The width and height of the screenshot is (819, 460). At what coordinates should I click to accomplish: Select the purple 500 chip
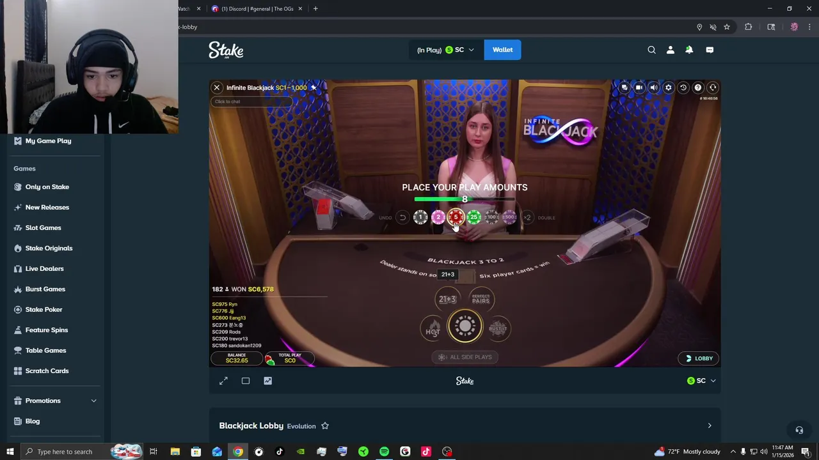tap(509, 218)
